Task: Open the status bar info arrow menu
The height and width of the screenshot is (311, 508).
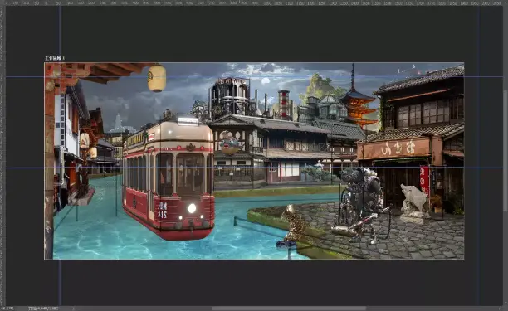Action: 73,309
